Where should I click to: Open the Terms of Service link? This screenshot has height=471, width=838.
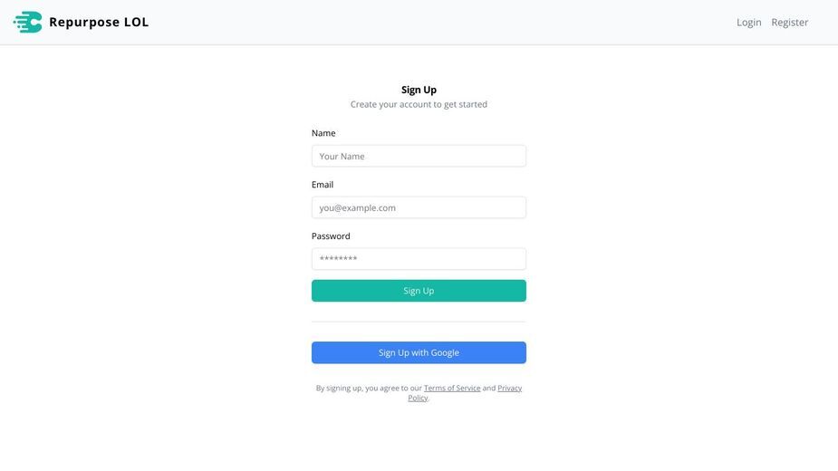[x=452, y=389]
